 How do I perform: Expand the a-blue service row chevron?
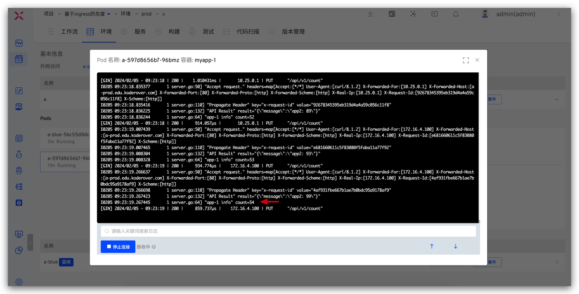557,262
